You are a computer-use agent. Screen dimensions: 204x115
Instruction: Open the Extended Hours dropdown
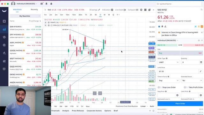pyautogui.click(x=192, y=80)
